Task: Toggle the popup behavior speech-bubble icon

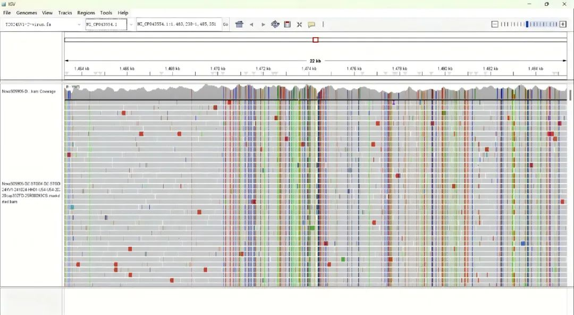Action: click(311, 24)
